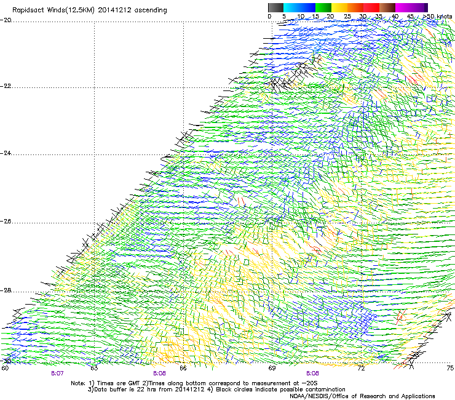Click the '-20' latitude axis label
This screenshot has height=400, width=455.
click(x=6, y=20)
